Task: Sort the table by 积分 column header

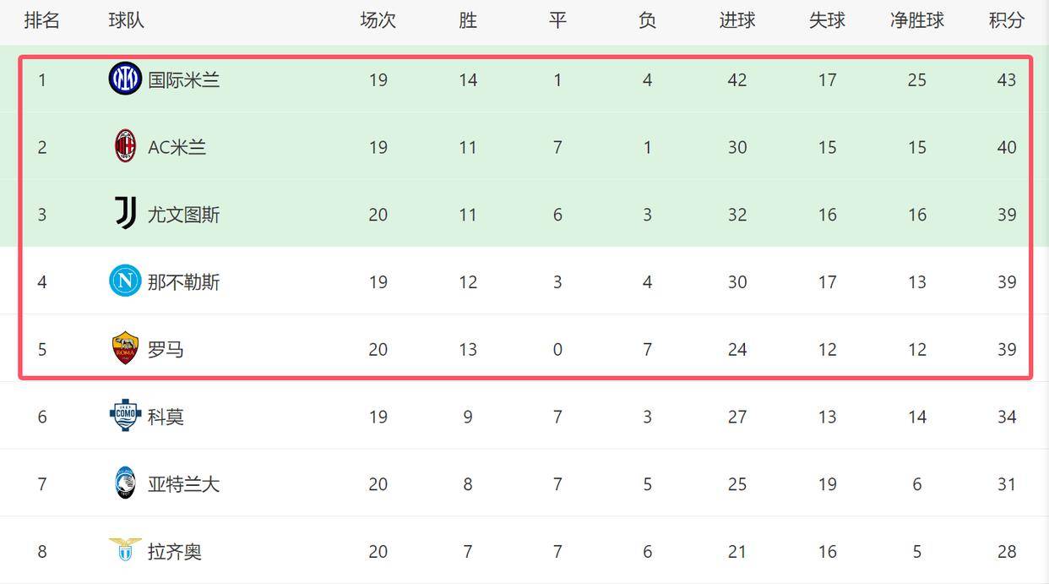Action: [1007, 20]
